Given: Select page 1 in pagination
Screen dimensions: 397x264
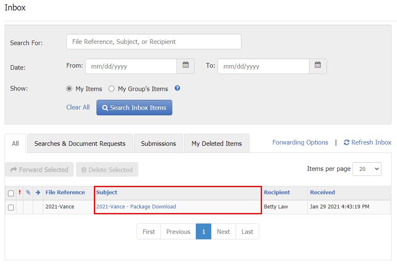Looking at the screenshot, I should pos(204,231).
